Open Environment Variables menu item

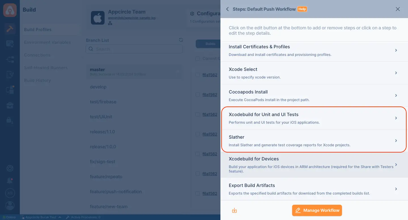[x=47, y=42]
